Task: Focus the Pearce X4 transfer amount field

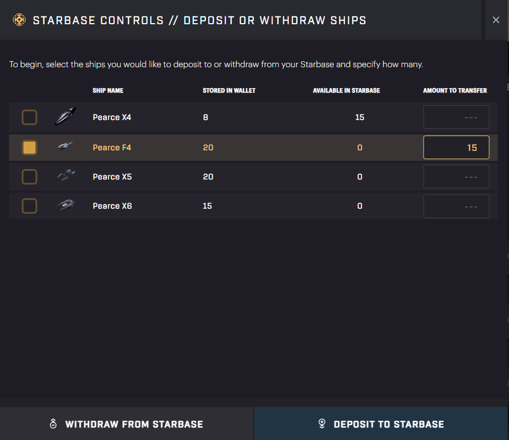Action: point(456,117)
